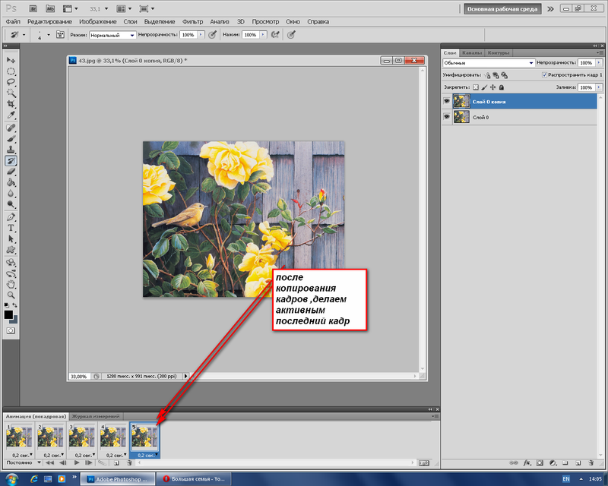Open Adobe Photoshop taskbar button
The width and height of the screenshot is (608, 486).
click(x=118, y=479)
